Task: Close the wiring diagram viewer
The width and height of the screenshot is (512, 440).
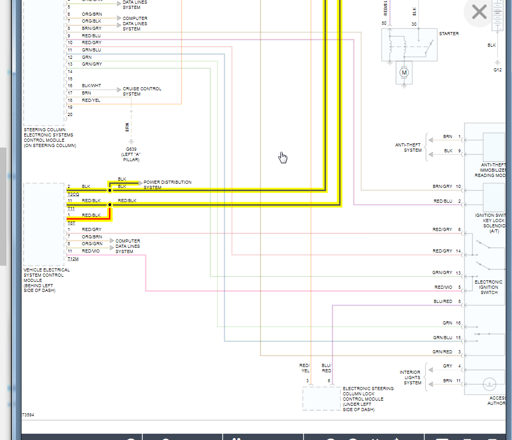Action: tap(479, 12)
